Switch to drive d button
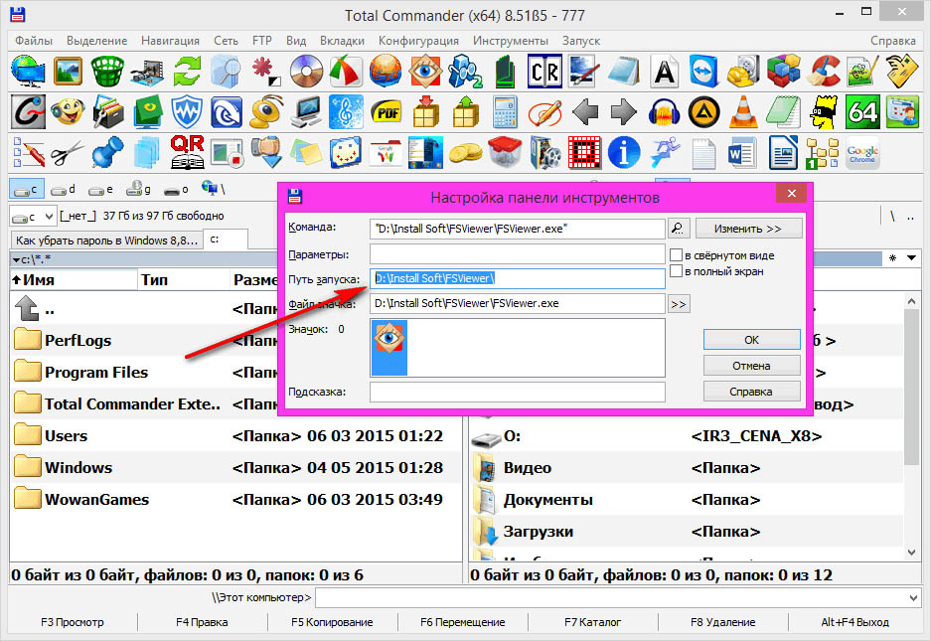931x641 pixels. 63,190
